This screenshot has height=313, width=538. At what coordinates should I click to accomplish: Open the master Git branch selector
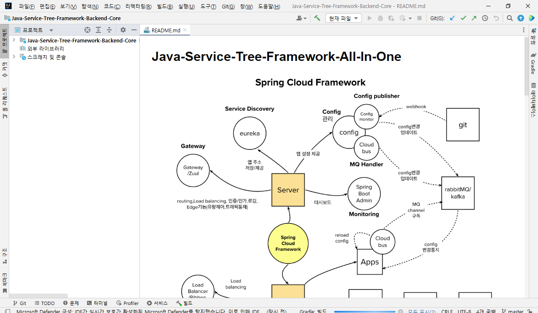[x=512, y=311]
